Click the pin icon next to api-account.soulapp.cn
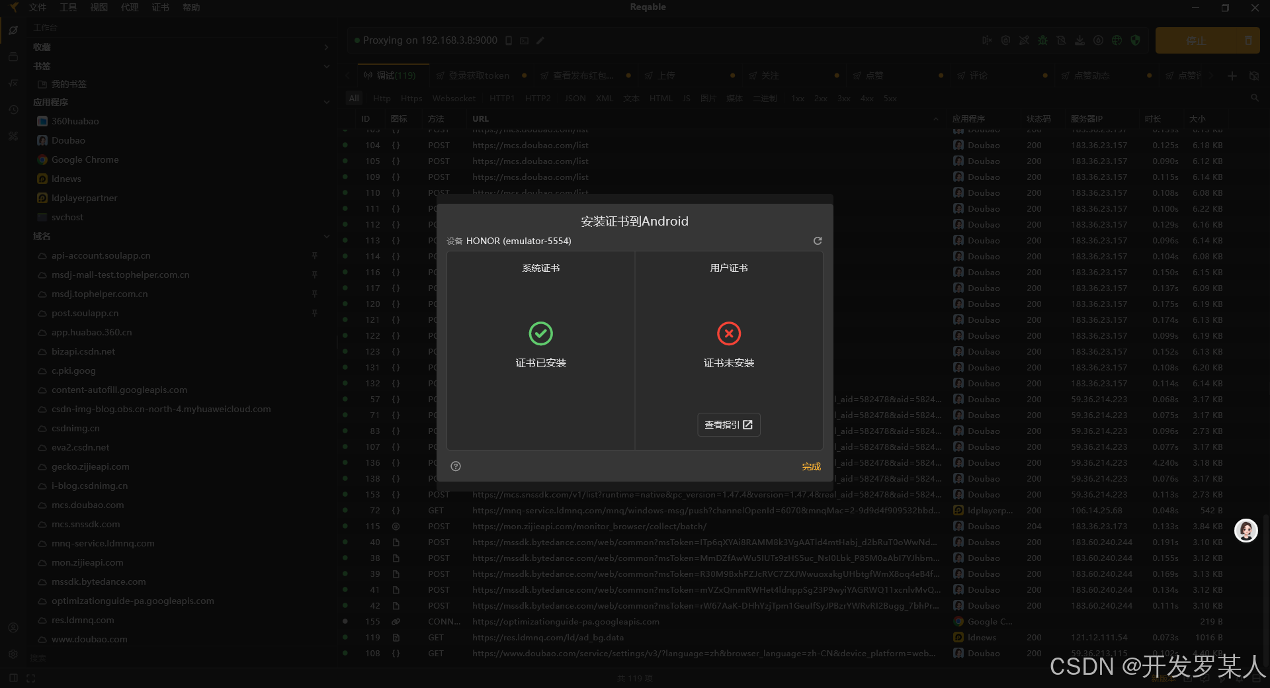Image resolution: width=1270 pixels, height=688 pixels. tap(315, 255)
